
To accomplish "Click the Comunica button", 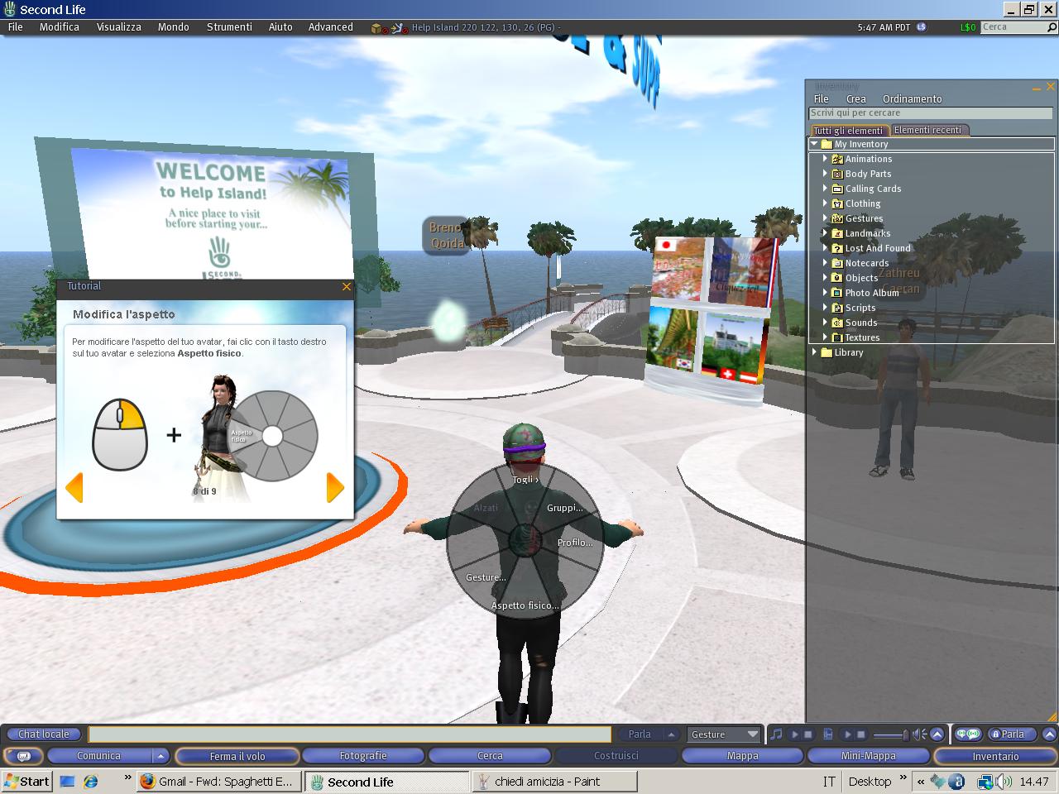I will click(99, 756).
